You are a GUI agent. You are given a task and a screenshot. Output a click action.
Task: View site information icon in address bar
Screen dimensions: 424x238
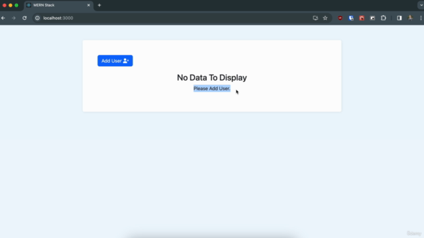point(37,18)
